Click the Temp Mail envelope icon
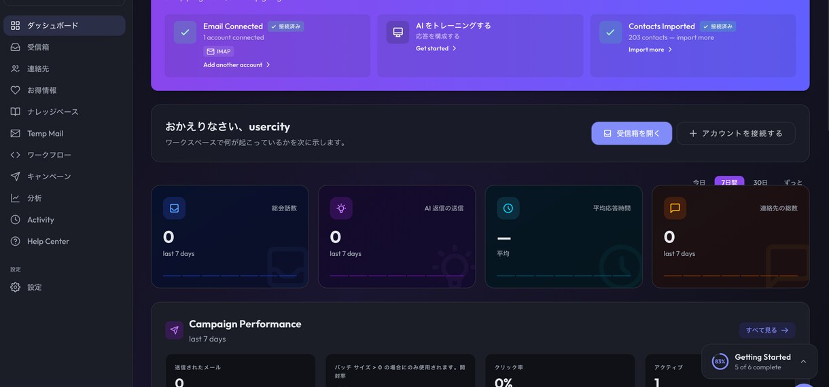This screenshot has height=387, width=829. click(15, 134)
